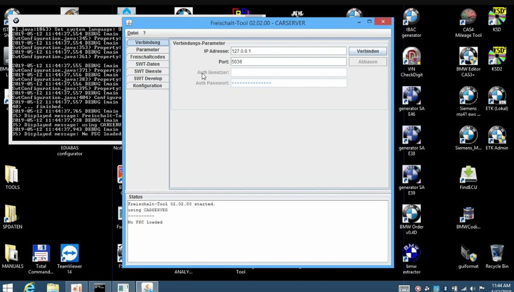The height and width of the screenshot is (292, 514).
Task: Launch the guiformat icon
Action: [468, 256]
